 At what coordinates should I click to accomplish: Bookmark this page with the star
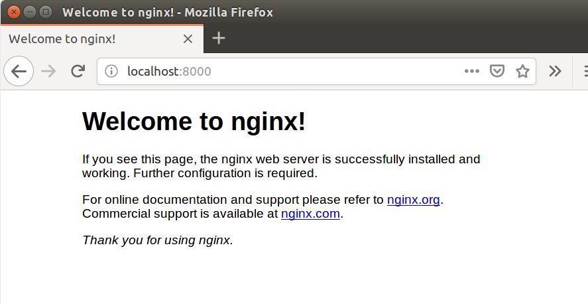click(522, 71)
